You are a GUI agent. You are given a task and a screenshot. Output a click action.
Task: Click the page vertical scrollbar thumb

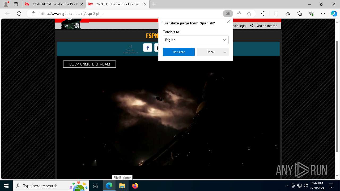tap(337, 97)
